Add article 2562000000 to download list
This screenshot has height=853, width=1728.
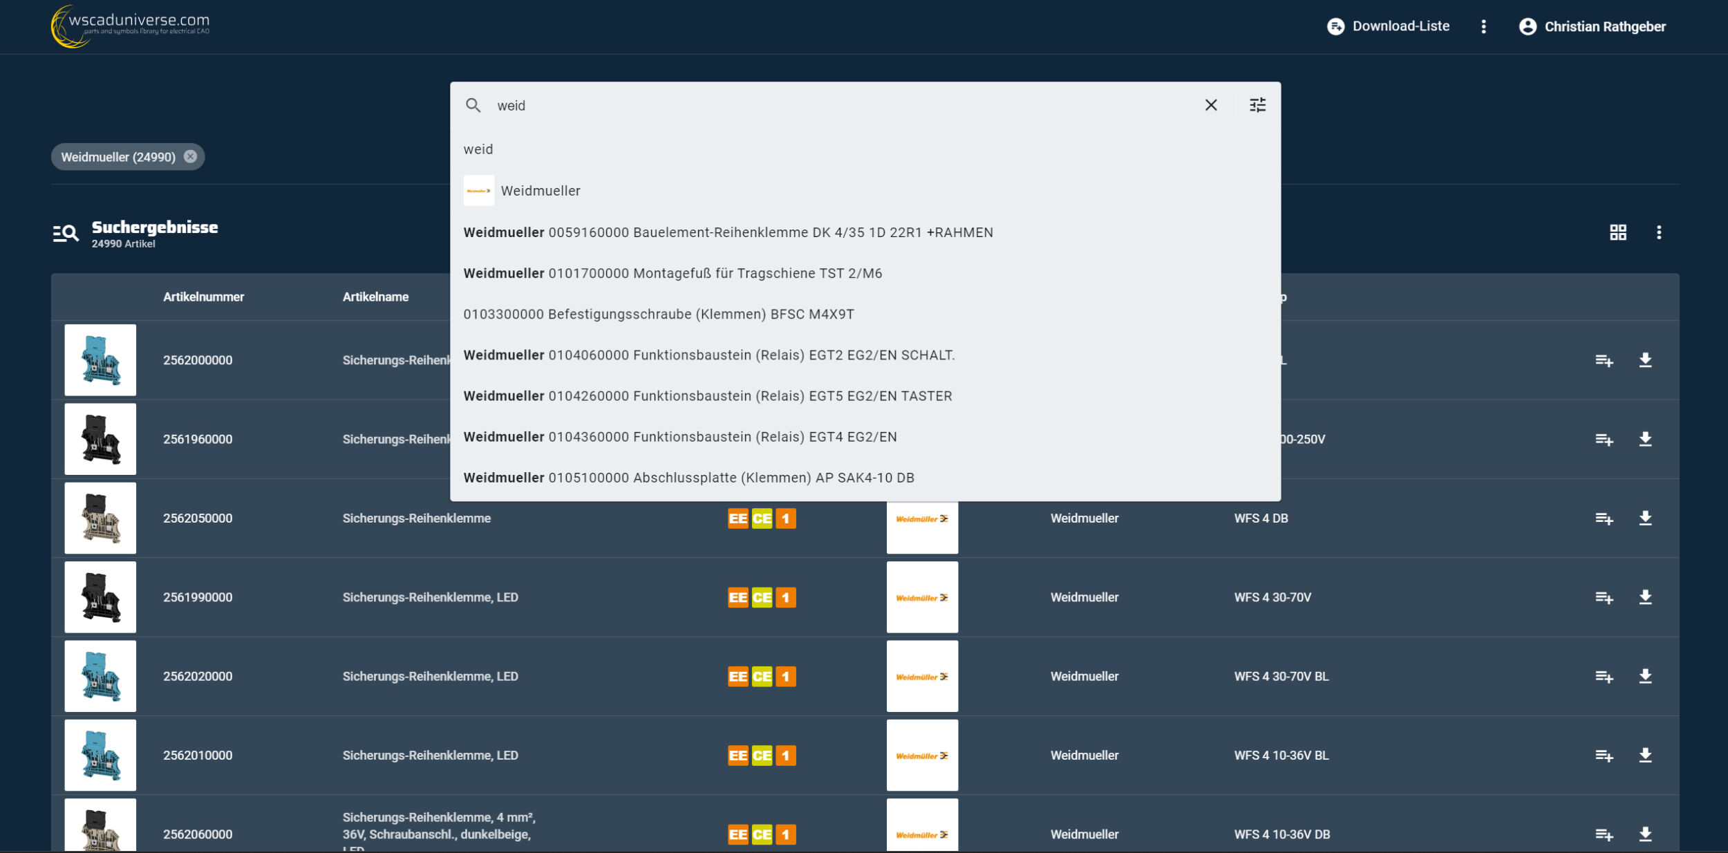tap(1604, 360)
